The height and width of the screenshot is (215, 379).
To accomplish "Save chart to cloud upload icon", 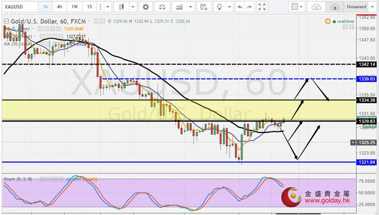I will [x=335, y=7].
